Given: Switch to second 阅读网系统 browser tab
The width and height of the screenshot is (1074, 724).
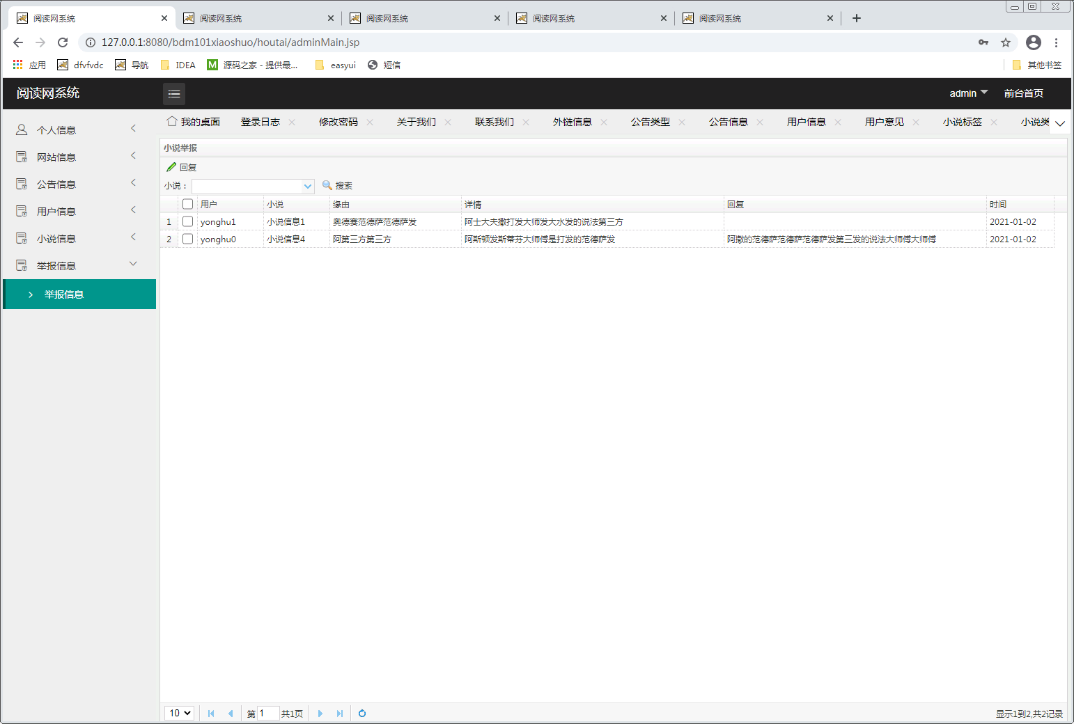Looking at the screenshot, I should 258,18.
